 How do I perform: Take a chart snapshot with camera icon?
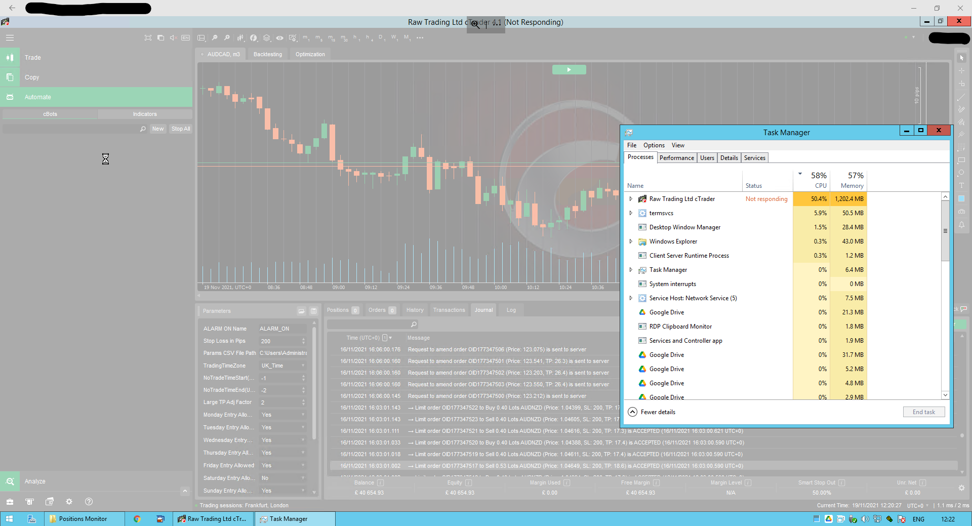coord(961,212)
